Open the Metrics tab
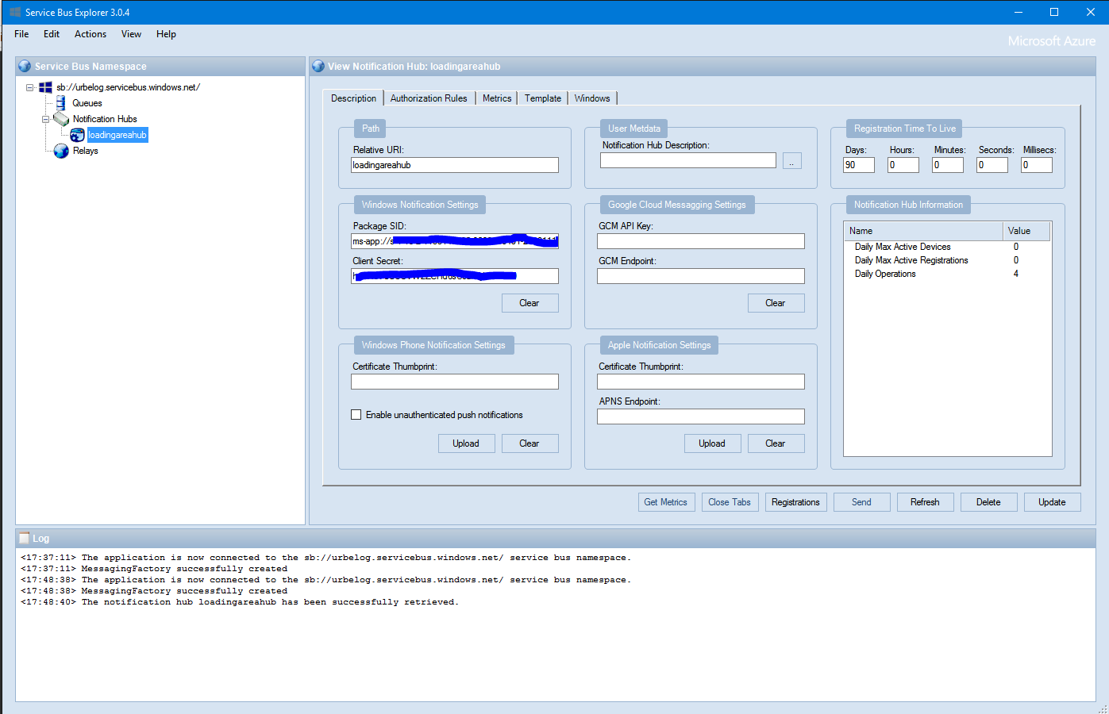The width and height of the screenshot is (1109, 714). [497, 98]
